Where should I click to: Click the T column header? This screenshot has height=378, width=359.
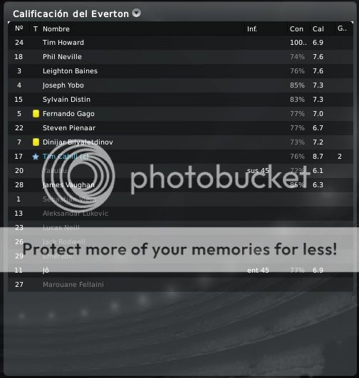[36, 29]
